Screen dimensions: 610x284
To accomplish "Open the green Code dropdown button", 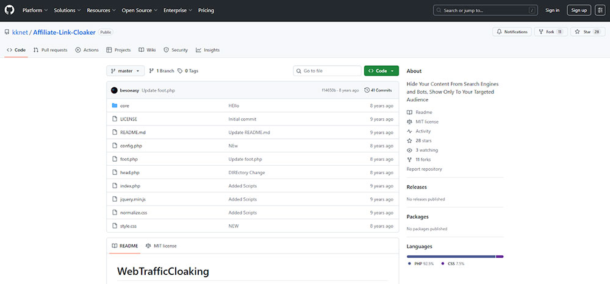I will pyautogui.click(x=381, y=71).
